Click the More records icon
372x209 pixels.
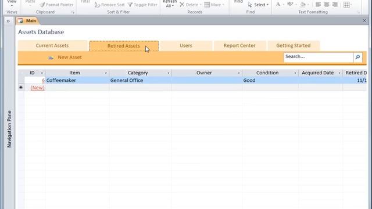coord(207,5)
